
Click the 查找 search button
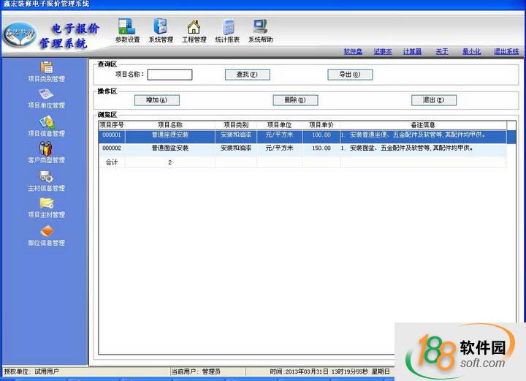(x=247, y=75)
